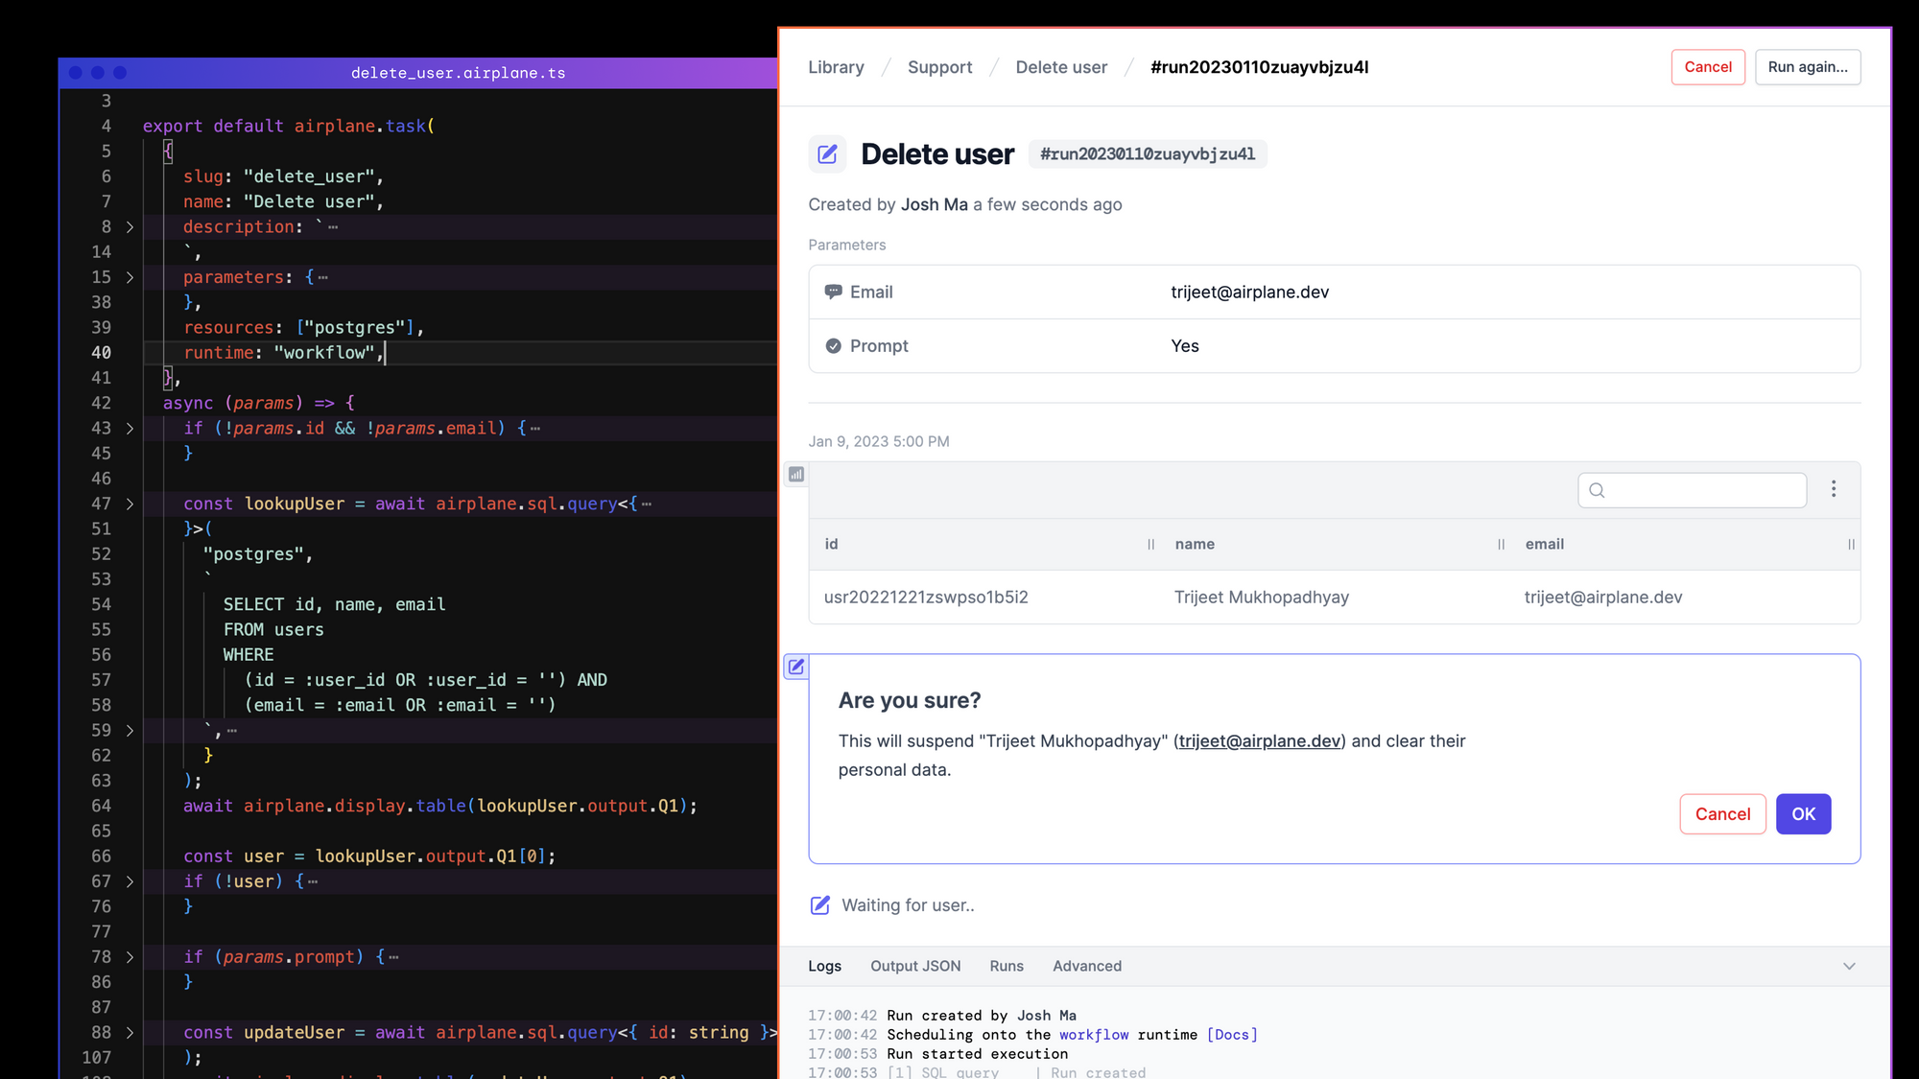Open Delete user breadcrumb link
The image size is (1919, 1079).
coord(1061,67)
